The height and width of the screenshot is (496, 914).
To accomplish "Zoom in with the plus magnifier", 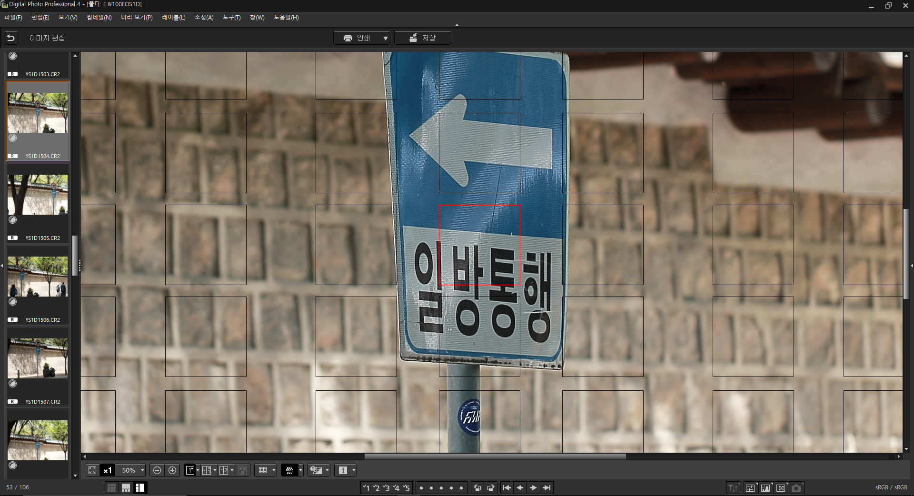I will 172,470.
